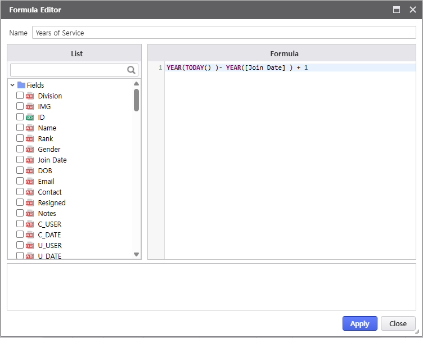This screenshot has width=423, height=338.
Task: Maximize the Formula Editor dialog
Action: (397, 10)
